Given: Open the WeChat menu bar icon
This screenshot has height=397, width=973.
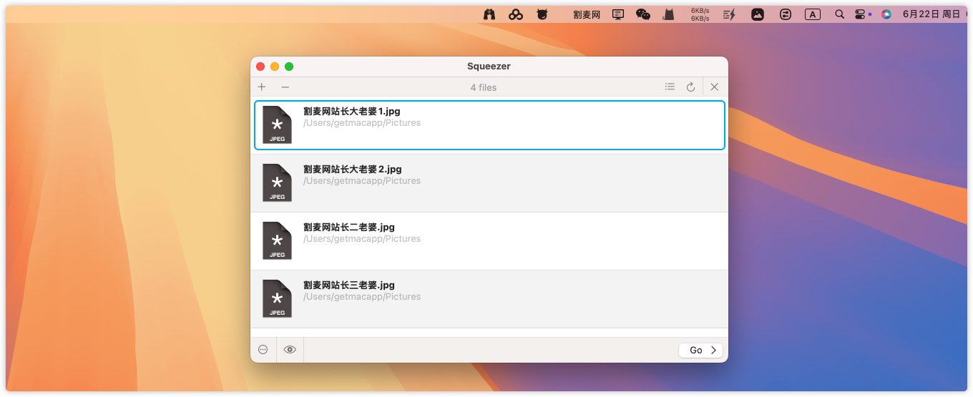Looking at the screenshot, I should (x=643, y=14).
